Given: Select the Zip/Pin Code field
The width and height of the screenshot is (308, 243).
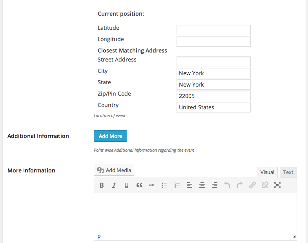Looking at the screenshot, I should (x=213, y=96).
